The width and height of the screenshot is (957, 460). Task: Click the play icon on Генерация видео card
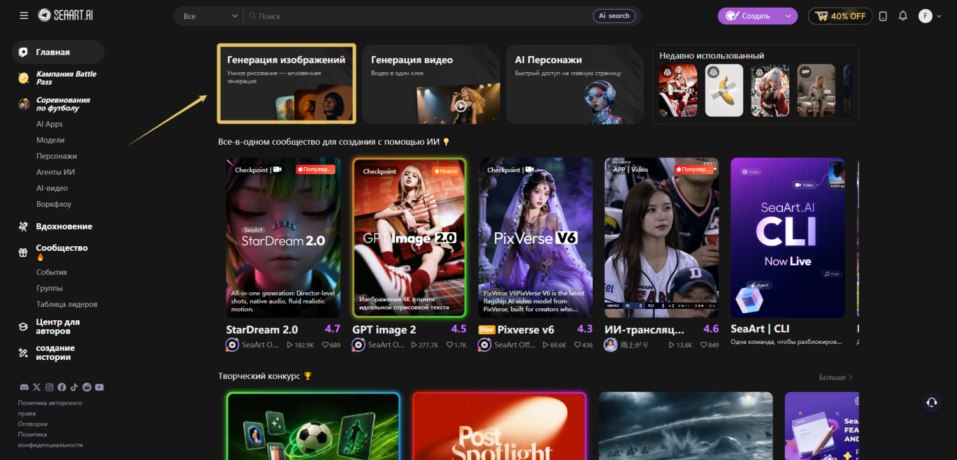click(461, 106)
